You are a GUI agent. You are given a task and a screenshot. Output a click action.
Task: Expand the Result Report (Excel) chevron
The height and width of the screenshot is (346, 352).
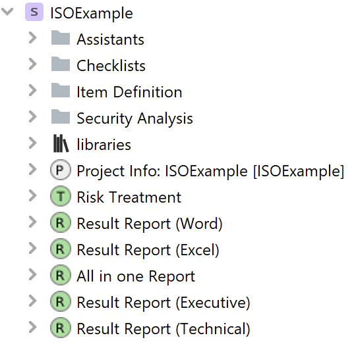(x=33, y=248)
